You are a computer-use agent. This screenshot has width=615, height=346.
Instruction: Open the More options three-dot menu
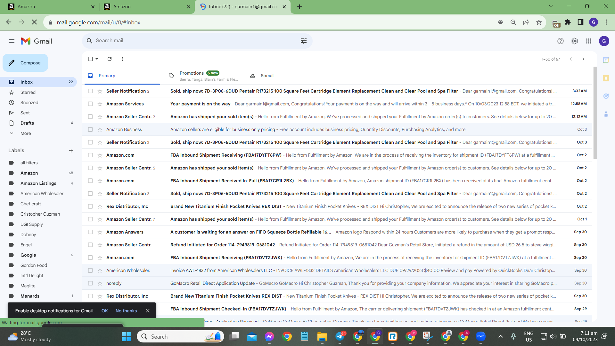click(122, 59)
